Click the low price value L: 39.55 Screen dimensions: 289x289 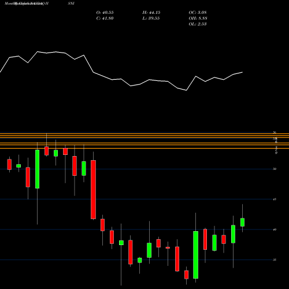(x=151, y=18)
